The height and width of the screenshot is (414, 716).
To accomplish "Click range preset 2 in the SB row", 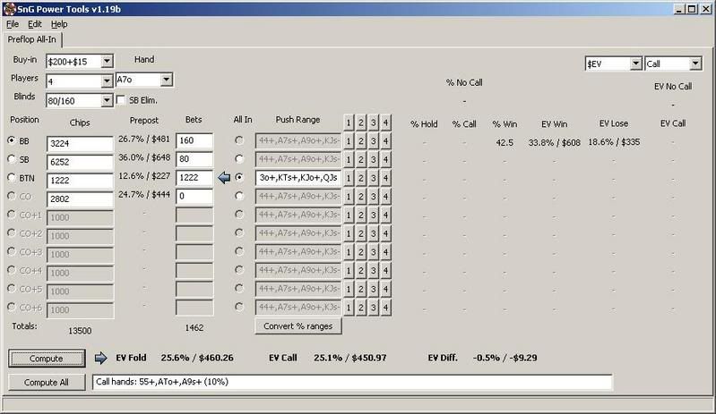I will pyautogui.click(x=361, y=159).
